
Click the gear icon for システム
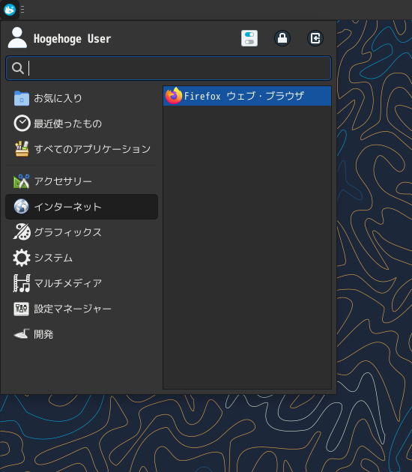tap(22, 258)
